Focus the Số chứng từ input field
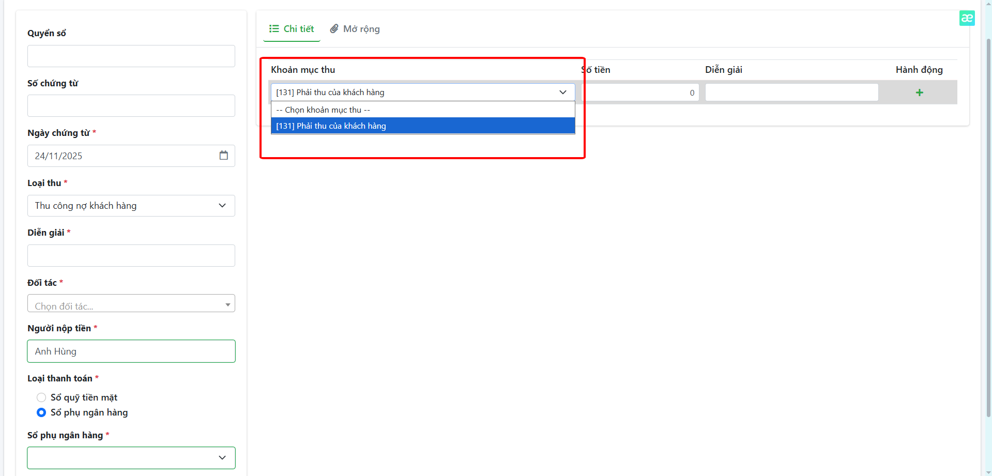Screen dimensions: 992x476 [x=131, y=106]
